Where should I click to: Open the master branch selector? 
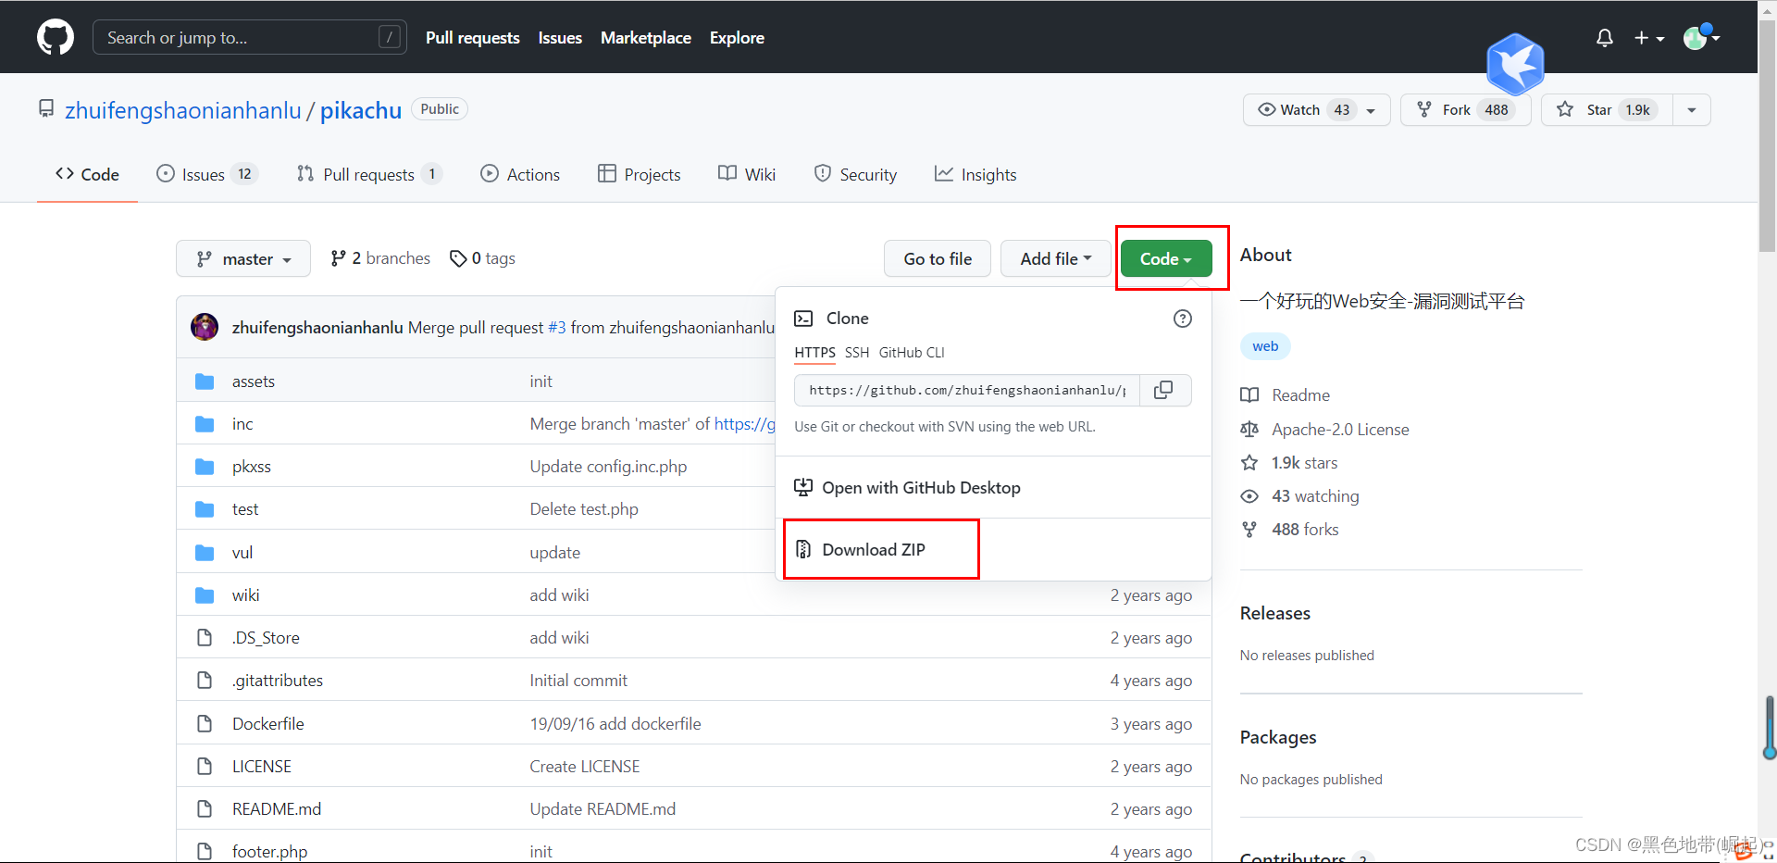243,259
